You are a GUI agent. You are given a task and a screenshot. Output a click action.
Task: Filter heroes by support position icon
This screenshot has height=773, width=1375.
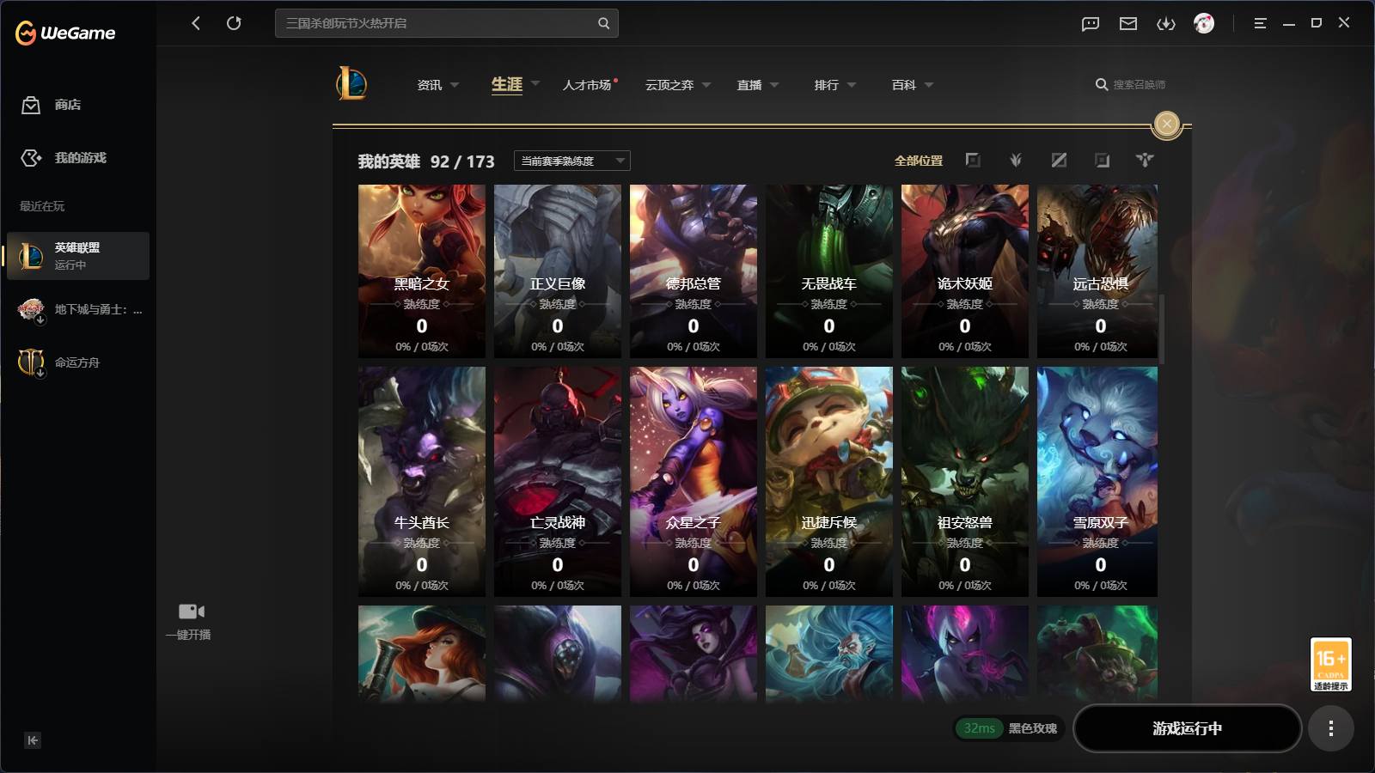(1145, 160)
